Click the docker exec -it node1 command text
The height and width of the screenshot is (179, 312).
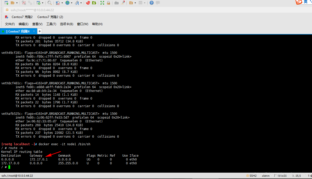(64, 144)
